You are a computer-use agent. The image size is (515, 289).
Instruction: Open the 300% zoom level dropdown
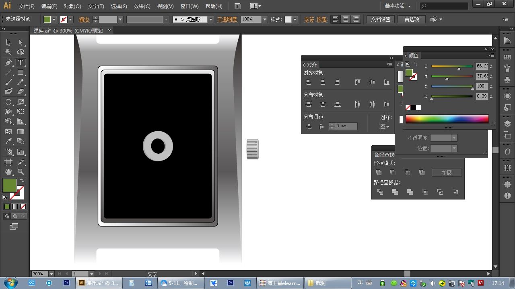click(51, 274)
